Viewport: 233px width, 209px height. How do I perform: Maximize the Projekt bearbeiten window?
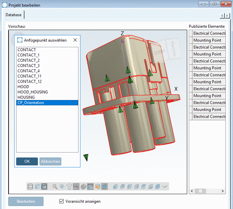[x=215, y=4]
